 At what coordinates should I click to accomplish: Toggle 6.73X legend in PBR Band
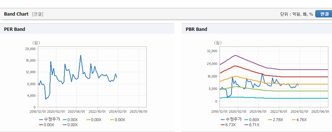coord(228,125)
